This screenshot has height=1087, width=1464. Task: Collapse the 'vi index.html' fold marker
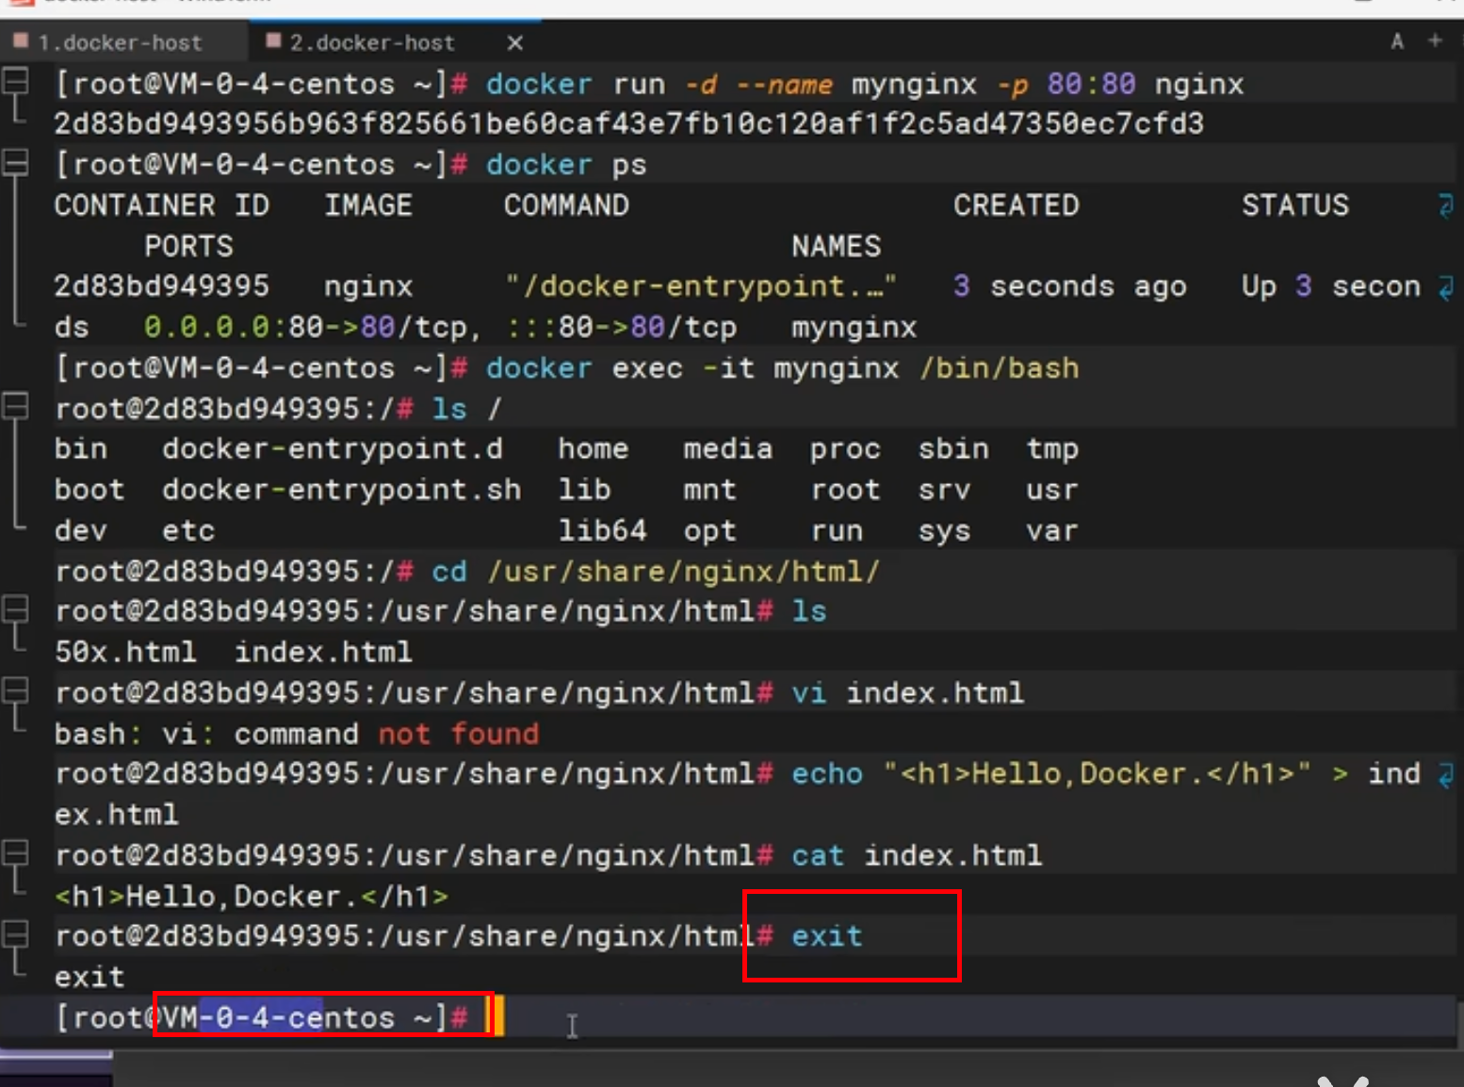[x=15, y=691]
